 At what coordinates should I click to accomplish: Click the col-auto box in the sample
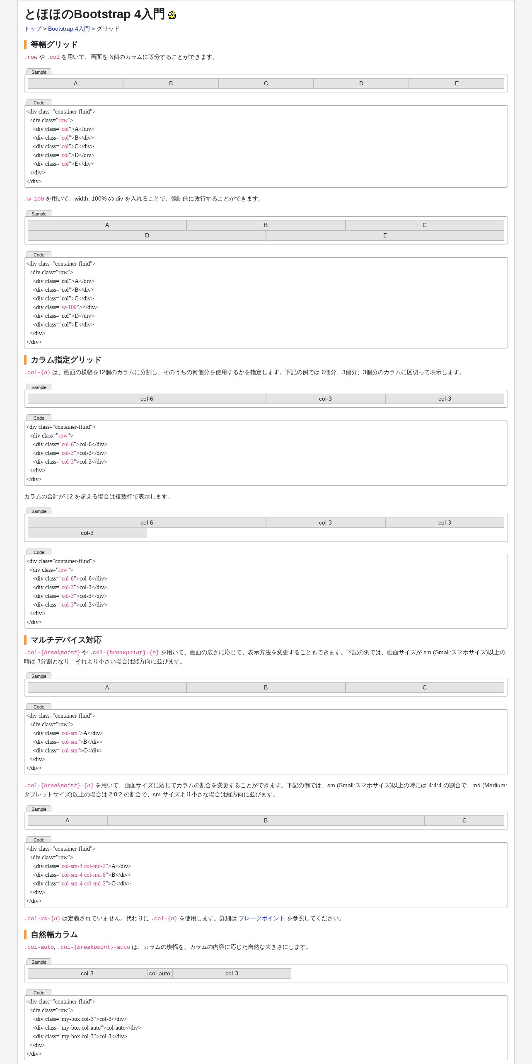pos(160,973)
